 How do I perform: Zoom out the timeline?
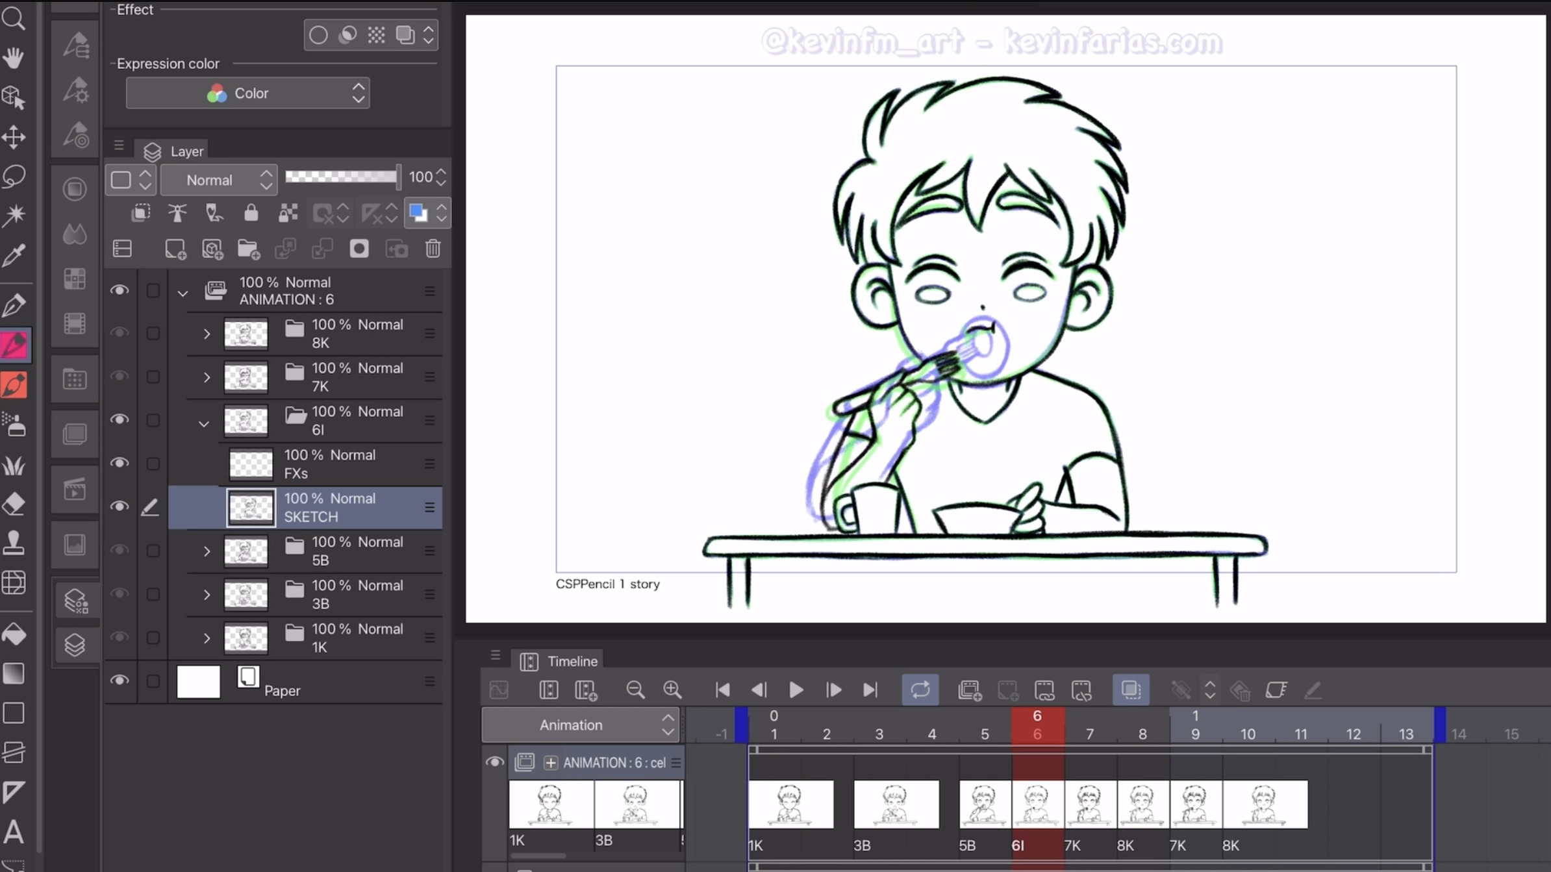pos(635,690)
